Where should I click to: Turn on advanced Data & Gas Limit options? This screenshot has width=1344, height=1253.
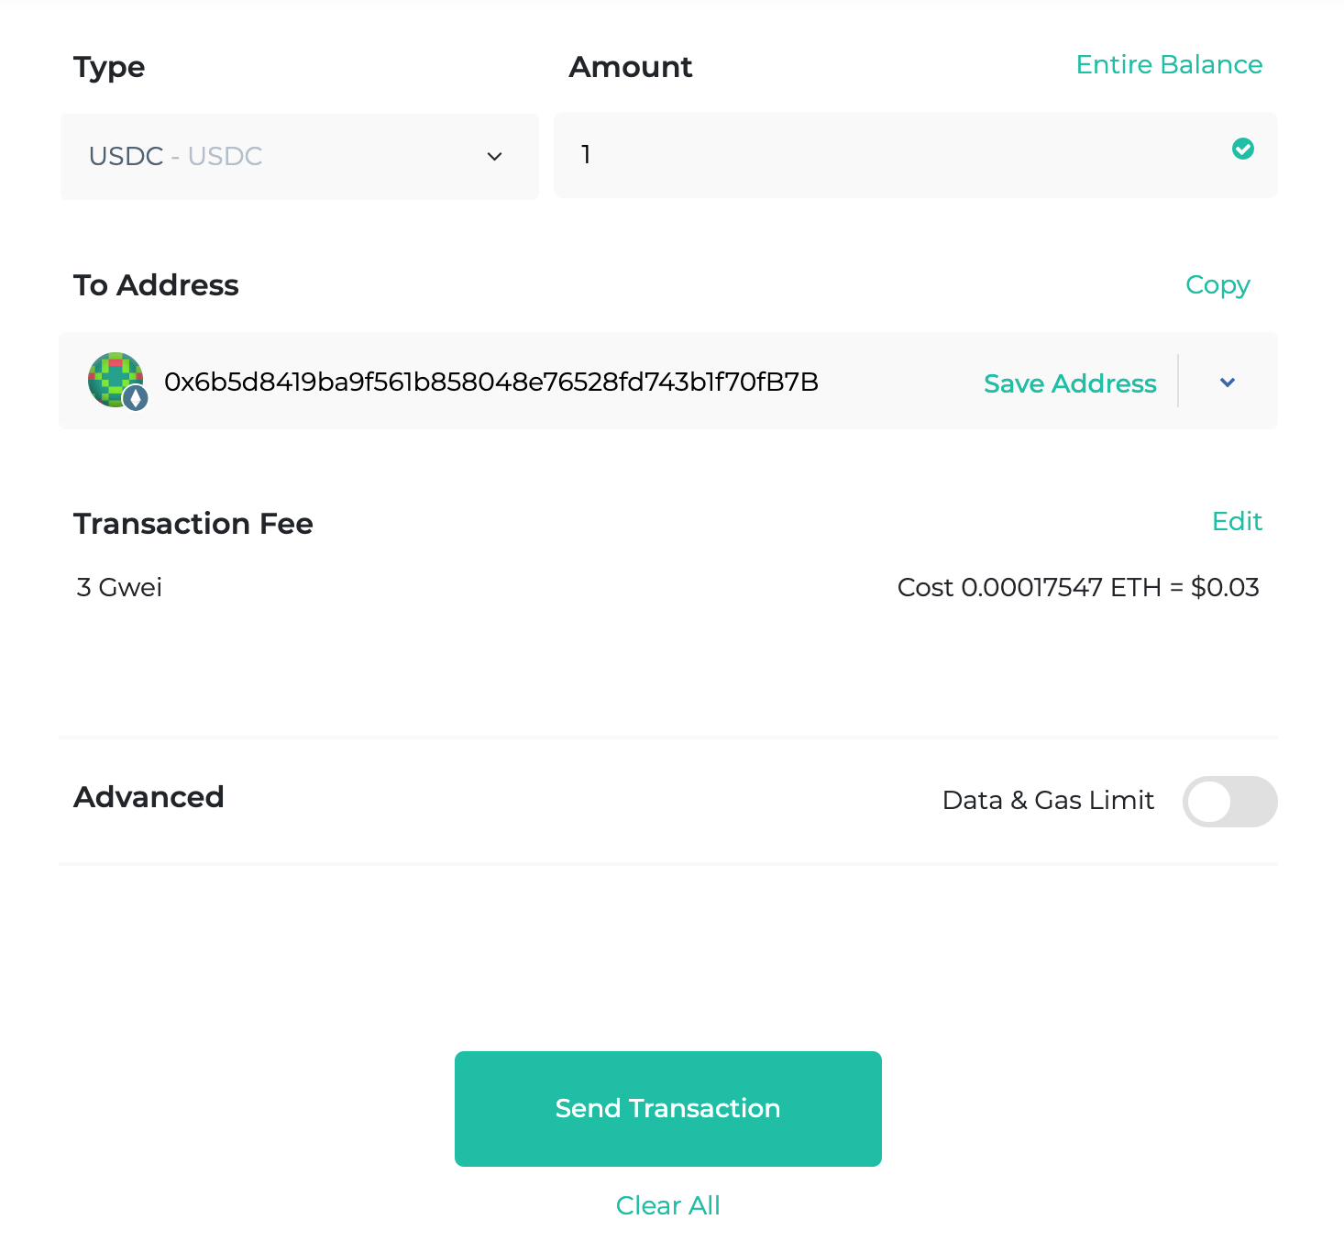[x=1230, y=802]
